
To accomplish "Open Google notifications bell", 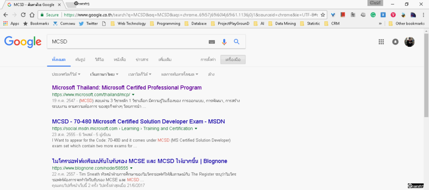I will pyautogui.click(x=395, y=42).
